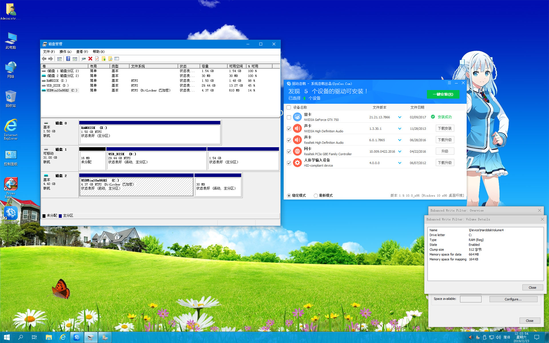Image resolution: width=549 pixels, height=343 pixels.
Task: Select the 稳定模式 radio button
Action: pyautogui.click(x=289, y=196)
